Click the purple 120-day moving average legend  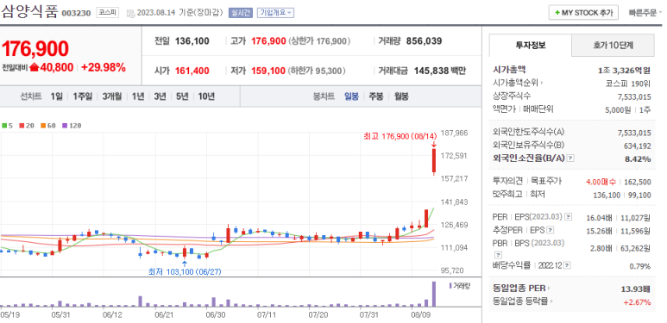pyautogui.click(x=72, y=126)
